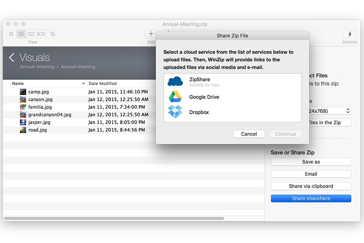Cancel the Share Zip File dialog
The image size is (364, 243).
(x=249, y=134)
